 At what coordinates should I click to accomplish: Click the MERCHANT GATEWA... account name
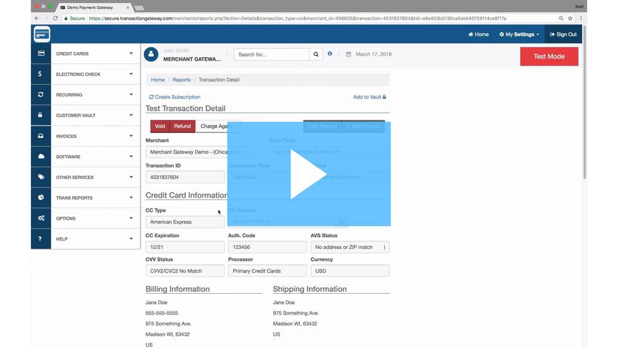[192, 59]
